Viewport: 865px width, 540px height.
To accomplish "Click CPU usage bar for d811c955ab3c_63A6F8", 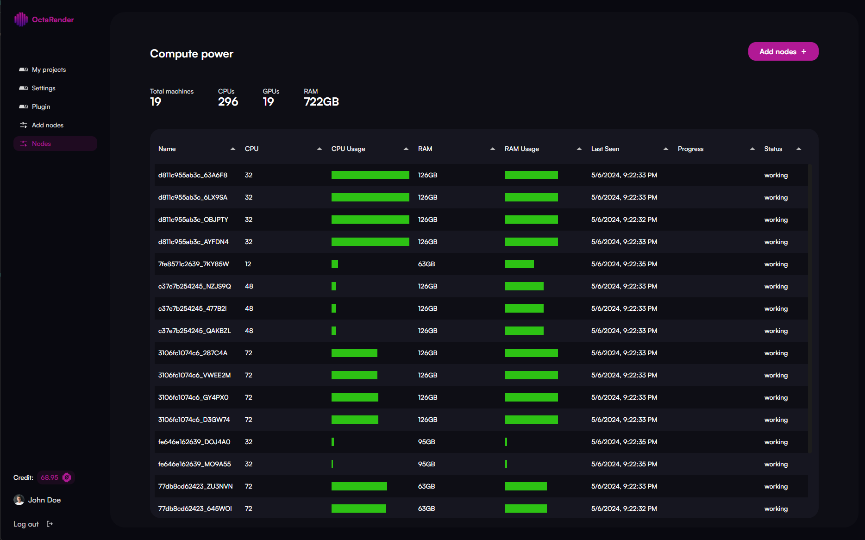I will [x=370, y=175].
